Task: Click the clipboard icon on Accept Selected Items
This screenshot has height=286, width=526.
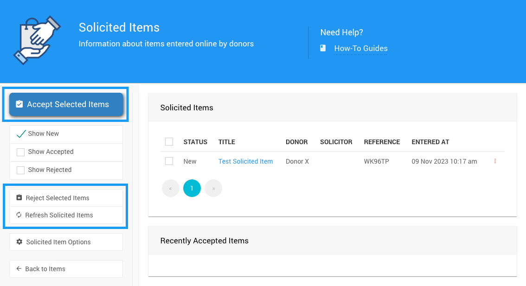Action: click(19, 104)
